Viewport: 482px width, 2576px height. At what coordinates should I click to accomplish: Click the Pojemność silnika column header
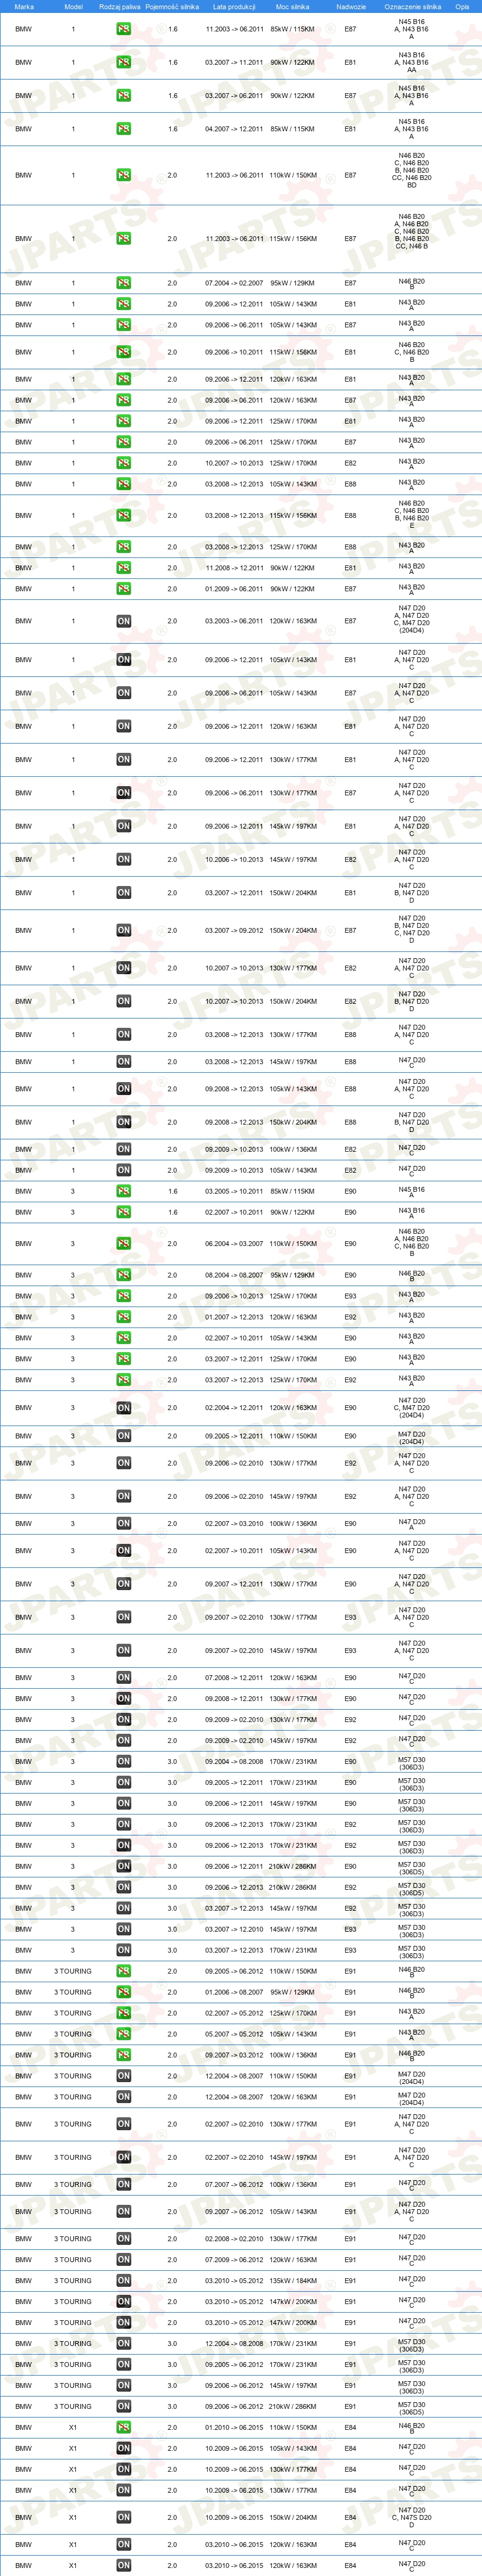tap(172, 6)
